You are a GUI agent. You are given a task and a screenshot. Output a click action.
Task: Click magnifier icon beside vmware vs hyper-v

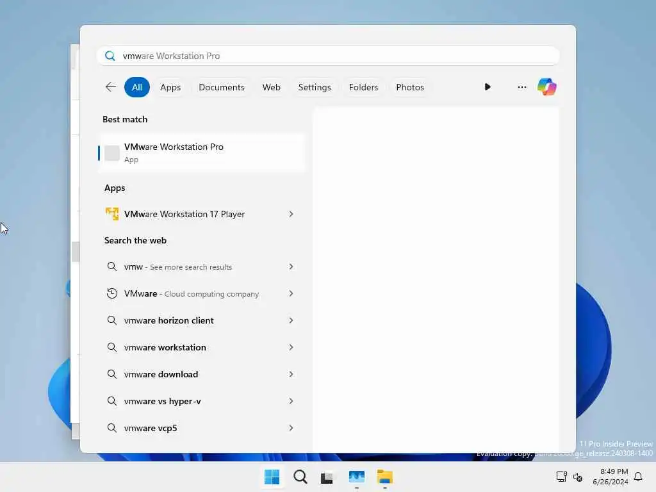coord(111,401)
